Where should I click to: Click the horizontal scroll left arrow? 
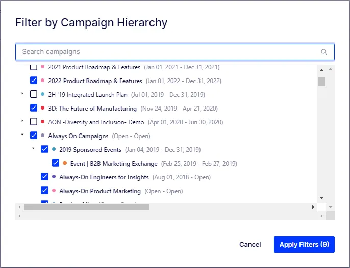pyautogui.click(x=19, y=207)
